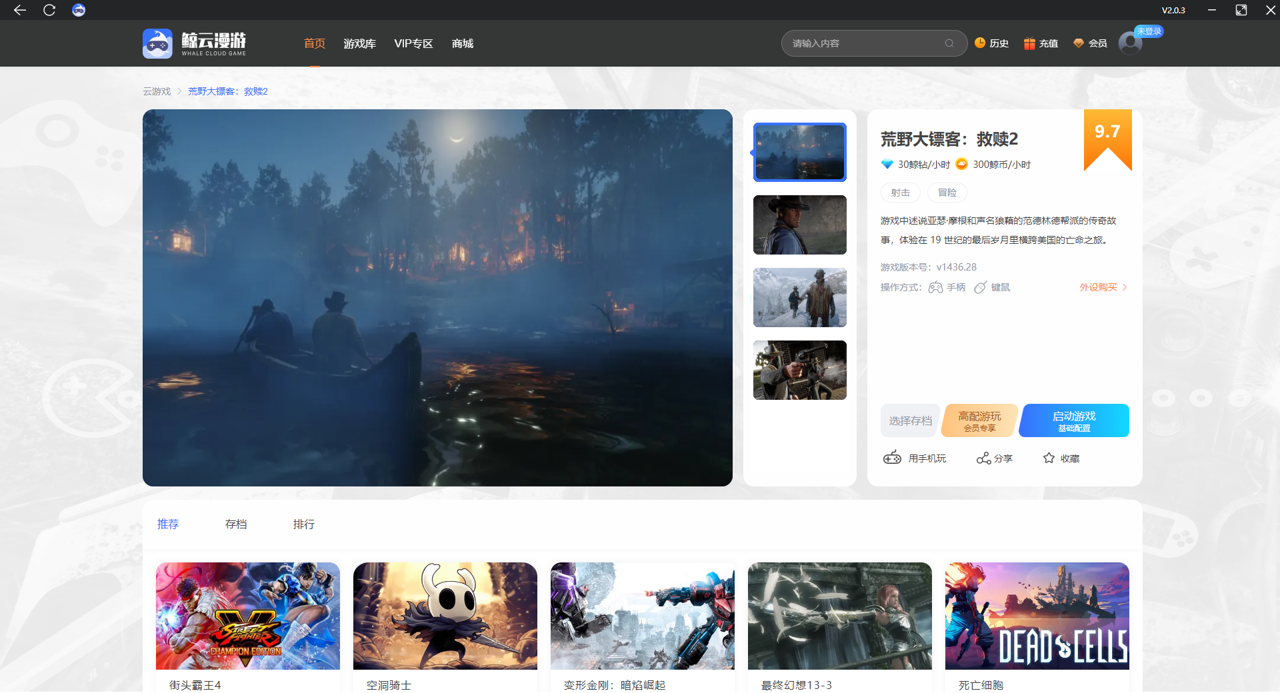The image size is (1280, 693).
Task: Open the 街头霸王4 game card
Action: [x=248, y=627]
